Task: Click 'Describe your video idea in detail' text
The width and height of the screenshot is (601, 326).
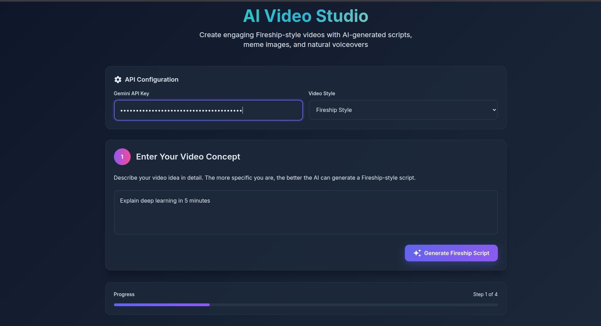Action: pyautogui.click(x=264, y=178)
